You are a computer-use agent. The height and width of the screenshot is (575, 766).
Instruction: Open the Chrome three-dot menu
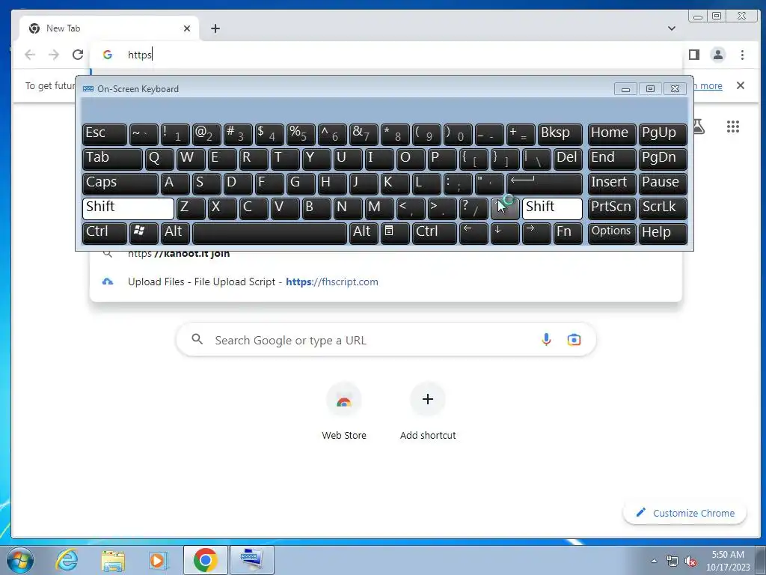click(x=742, y=55)
